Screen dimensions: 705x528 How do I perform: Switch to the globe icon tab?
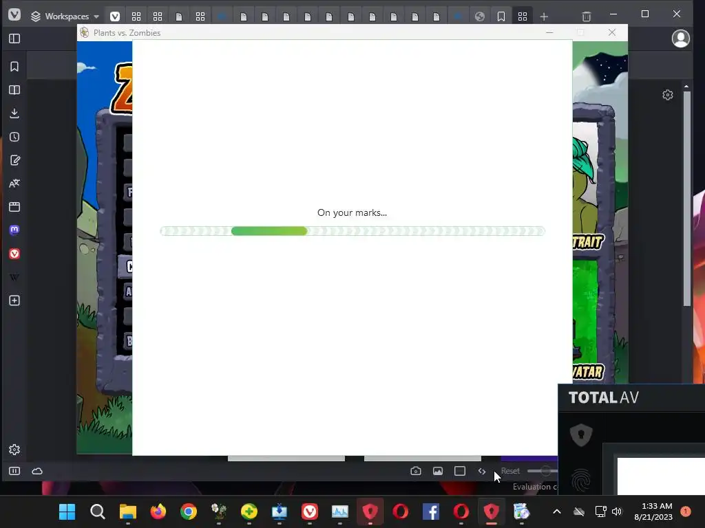(480, 16)
